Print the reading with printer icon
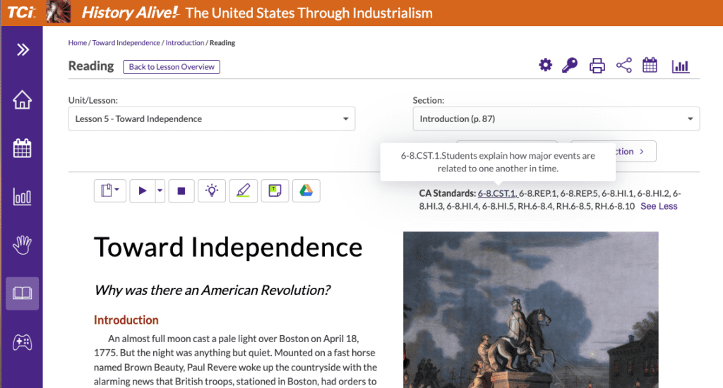 click(597, 66)
